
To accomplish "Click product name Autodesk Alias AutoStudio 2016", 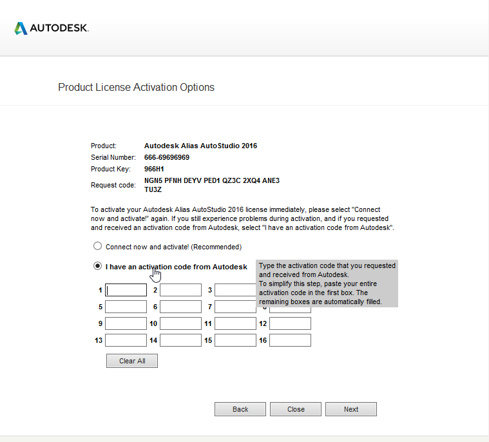I will tap(200, 146).
